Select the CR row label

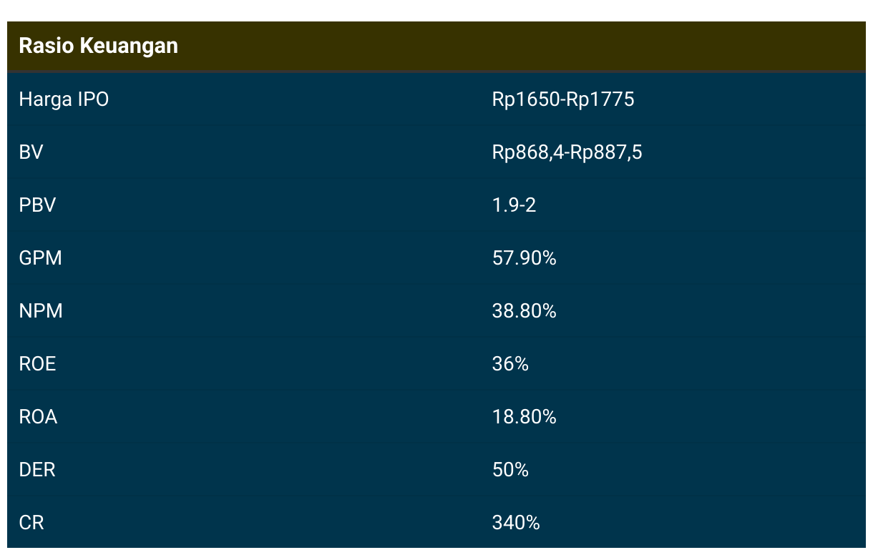coord(31,522)
